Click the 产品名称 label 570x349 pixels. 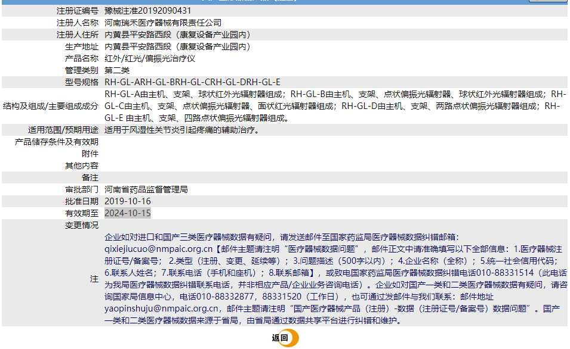point(82,58)
